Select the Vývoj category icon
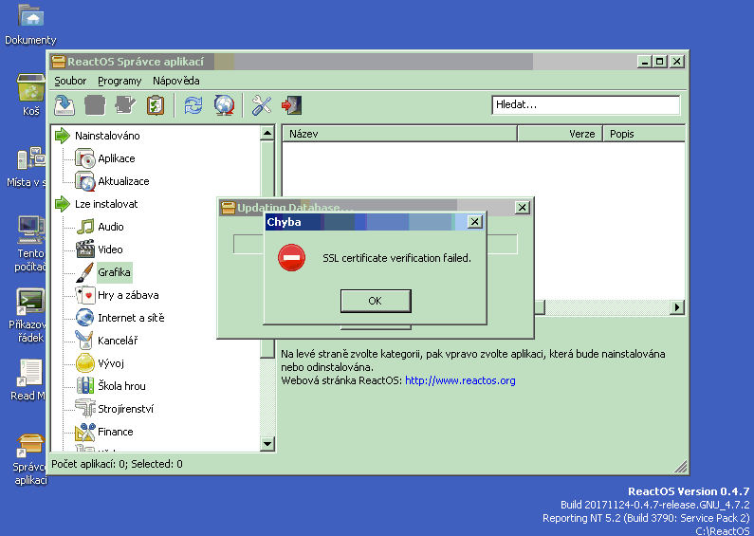754x536 pixels. (85, 363)
